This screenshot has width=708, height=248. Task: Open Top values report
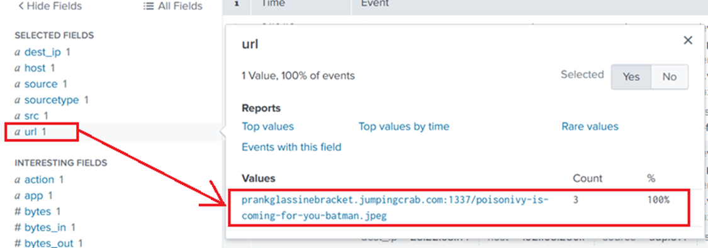tap(267, 126)
